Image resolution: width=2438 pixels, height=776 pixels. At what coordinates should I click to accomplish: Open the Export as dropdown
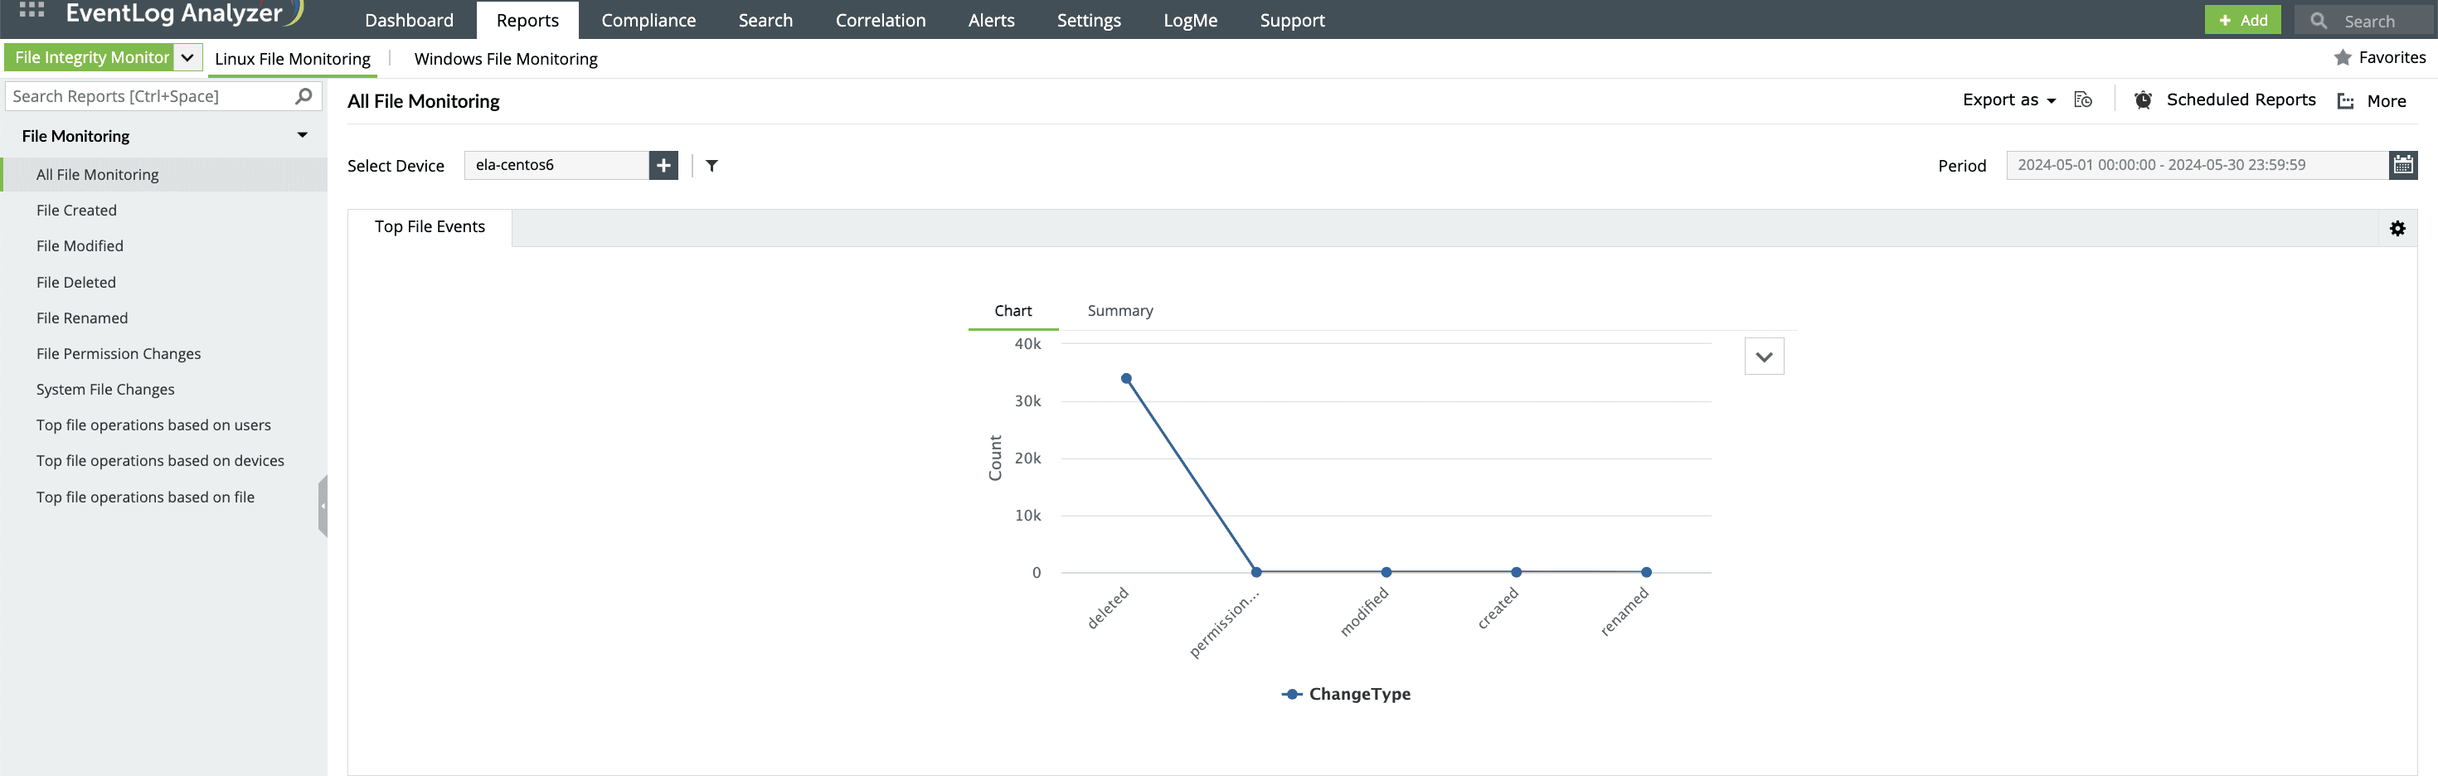click(x=2008, y=100)
